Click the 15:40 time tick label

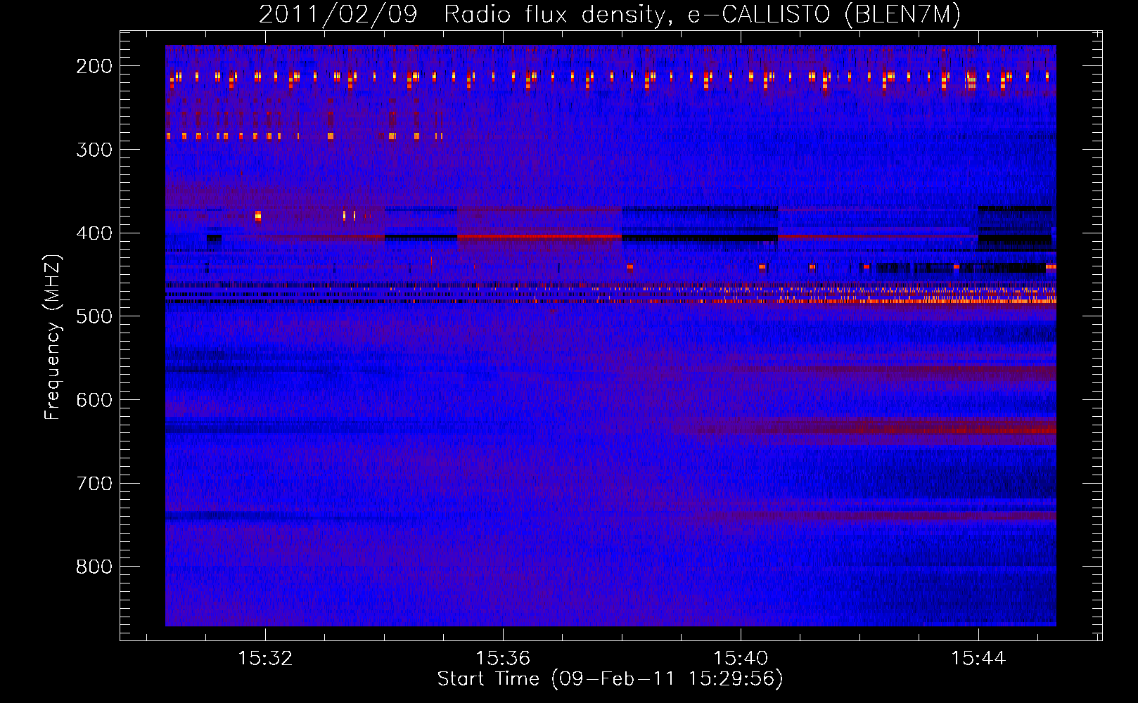pyautogui.click(x=741, y=659)
